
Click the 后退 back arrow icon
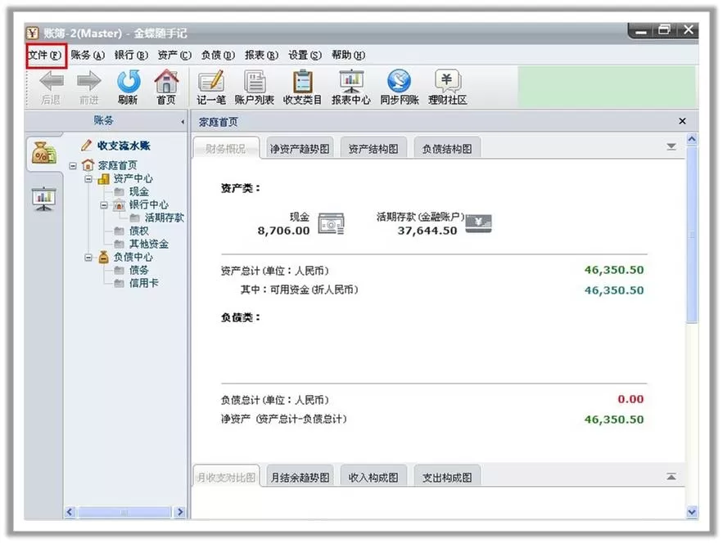coord(52,81)
